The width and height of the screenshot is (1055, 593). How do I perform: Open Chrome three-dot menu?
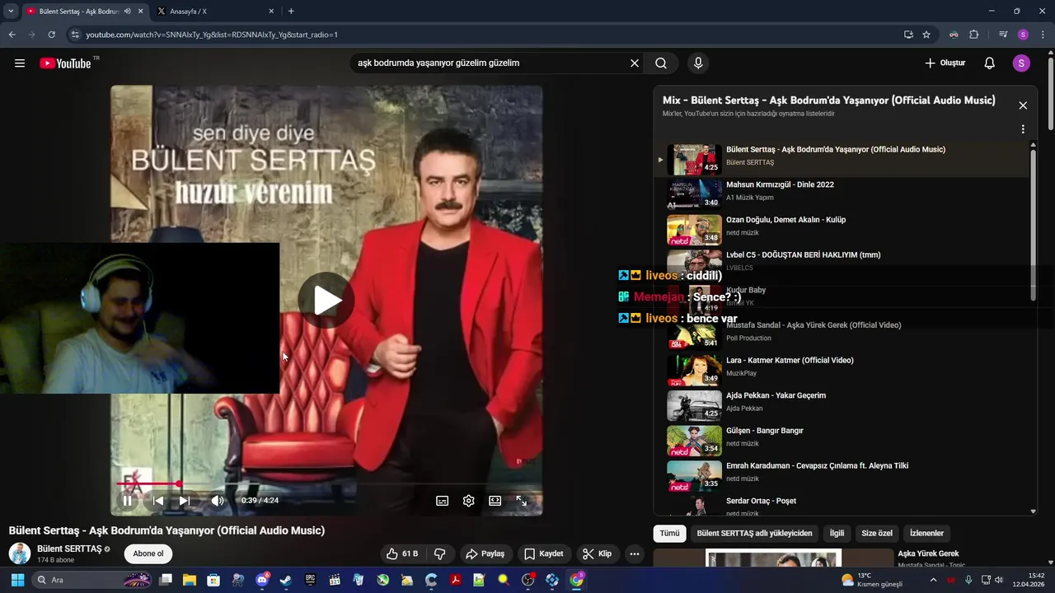1043,35
